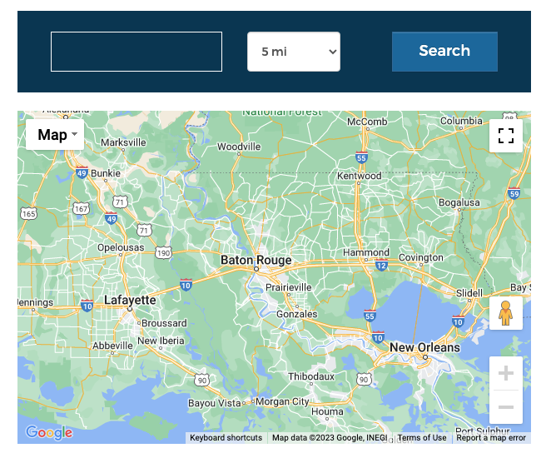The height and width of the screenshot is (458, 546).
Task: Click the Columbia map label
Action: pos(461,121)
